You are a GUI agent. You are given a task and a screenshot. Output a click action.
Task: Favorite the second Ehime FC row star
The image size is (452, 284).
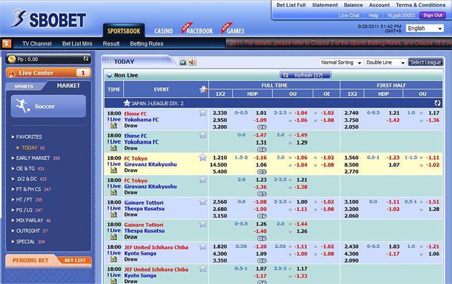click(x=203, y=135)
